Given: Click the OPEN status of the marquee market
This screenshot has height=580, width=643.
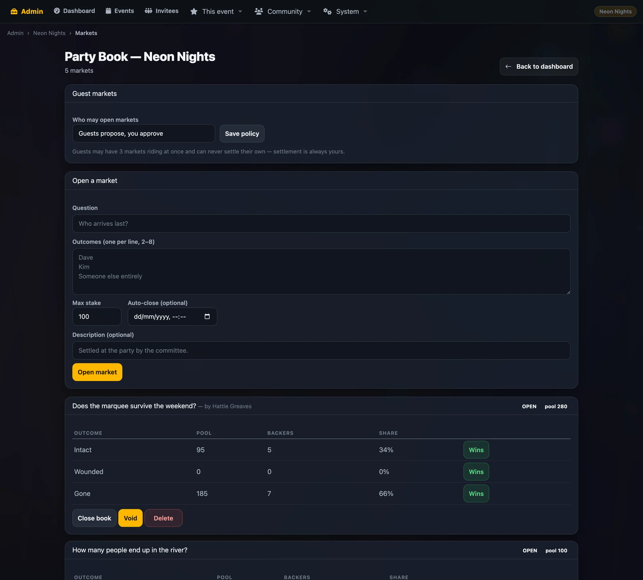Looking at the screenshot, I should click(x=529, y=406).
